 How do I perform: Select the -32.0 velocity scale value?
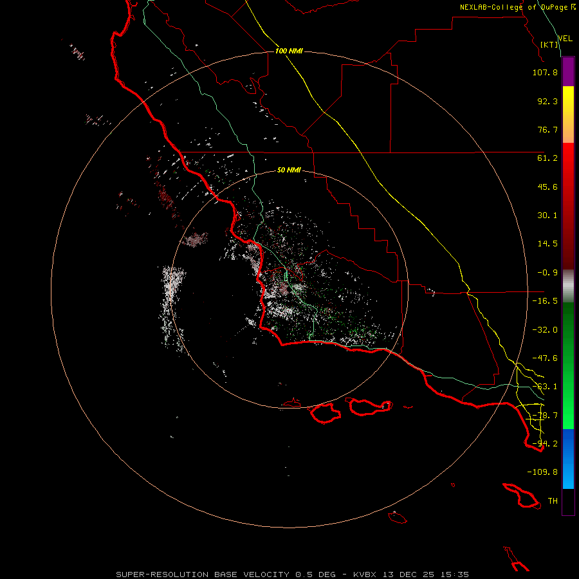pos(545,330)
